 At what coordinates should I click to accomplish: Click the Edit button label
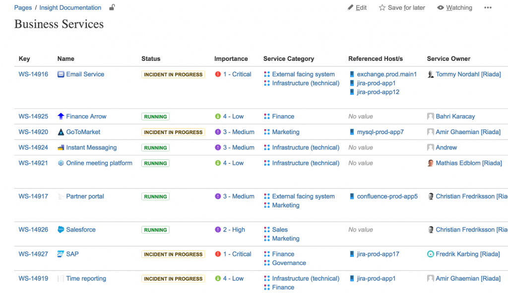point(361,7)
